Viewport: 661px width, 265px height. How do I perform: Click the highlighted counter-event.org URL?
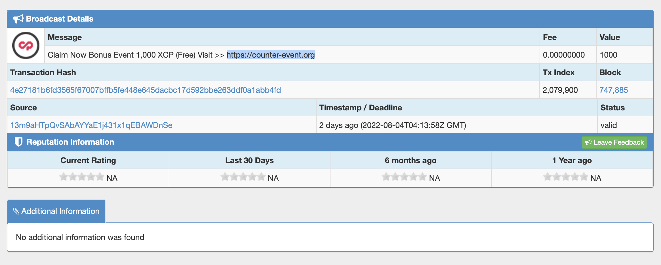(271, 55)
